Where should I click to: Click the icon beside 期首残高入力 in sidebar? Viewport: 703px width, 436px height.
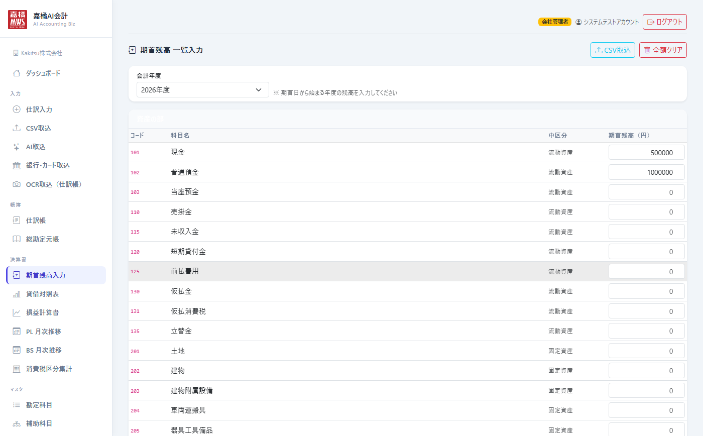[17, 275]
